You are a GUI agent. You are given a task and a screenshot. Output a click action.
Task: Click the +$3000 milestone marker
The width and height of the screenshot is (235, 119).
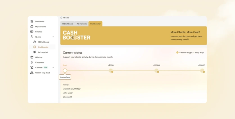[x=202, y=70]
